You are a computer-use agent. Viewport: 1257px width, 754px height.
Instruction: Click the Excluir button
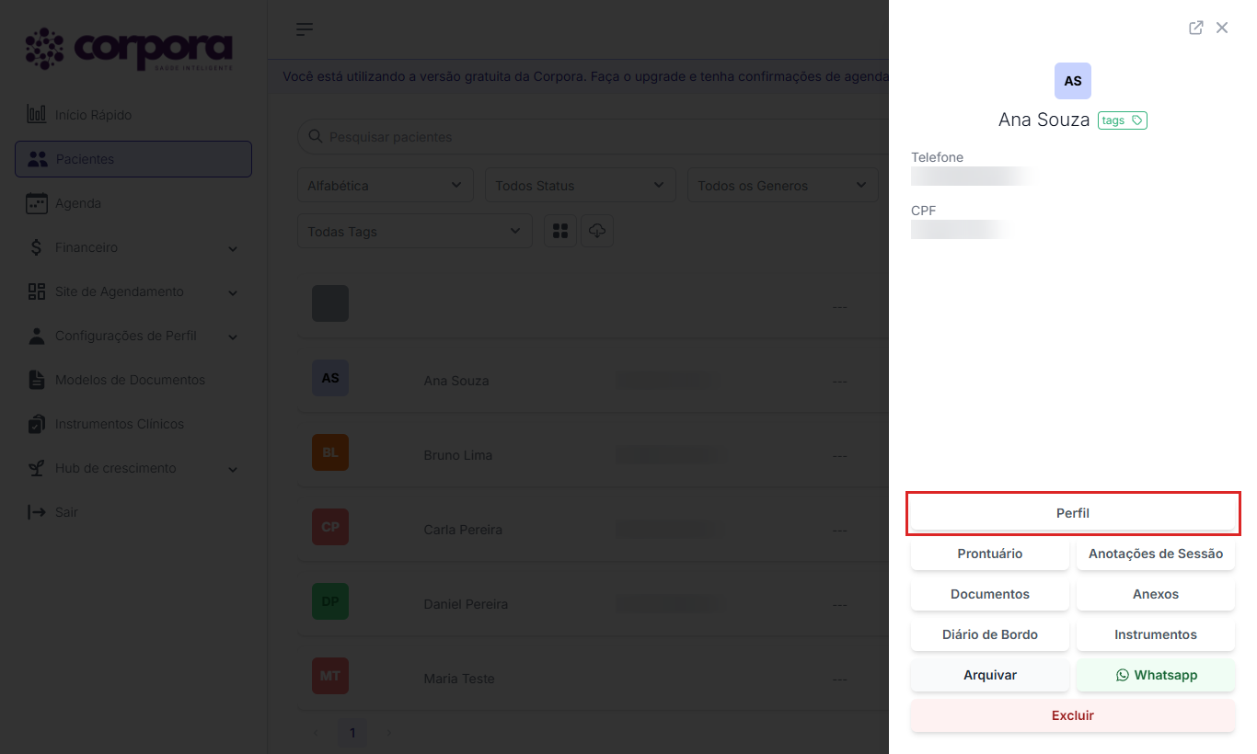point(1073,715)
